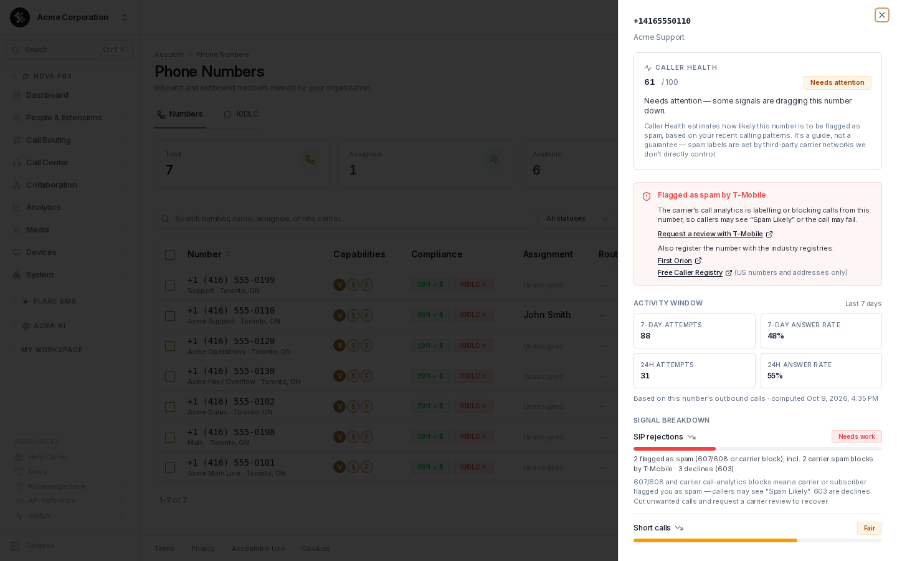
Task: Click the Devices icon in sidebar
Action: [17, 252]
